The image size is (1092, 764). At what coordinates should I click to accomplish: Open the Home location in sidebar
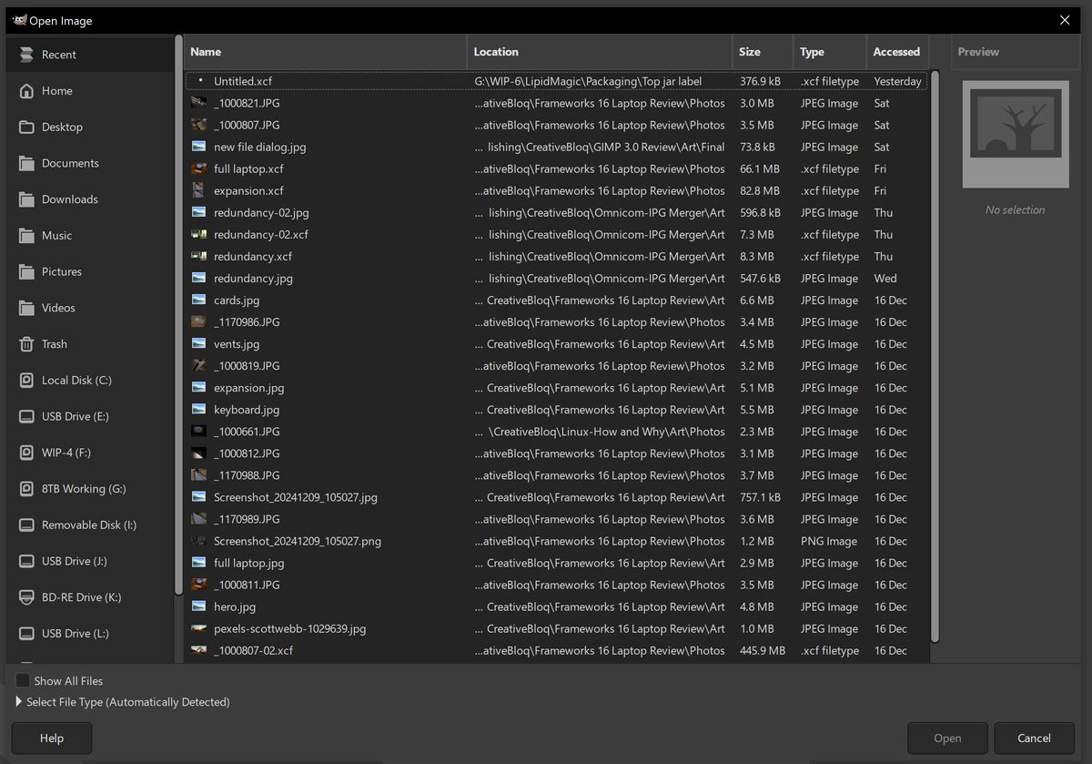(x=57, y=90)
